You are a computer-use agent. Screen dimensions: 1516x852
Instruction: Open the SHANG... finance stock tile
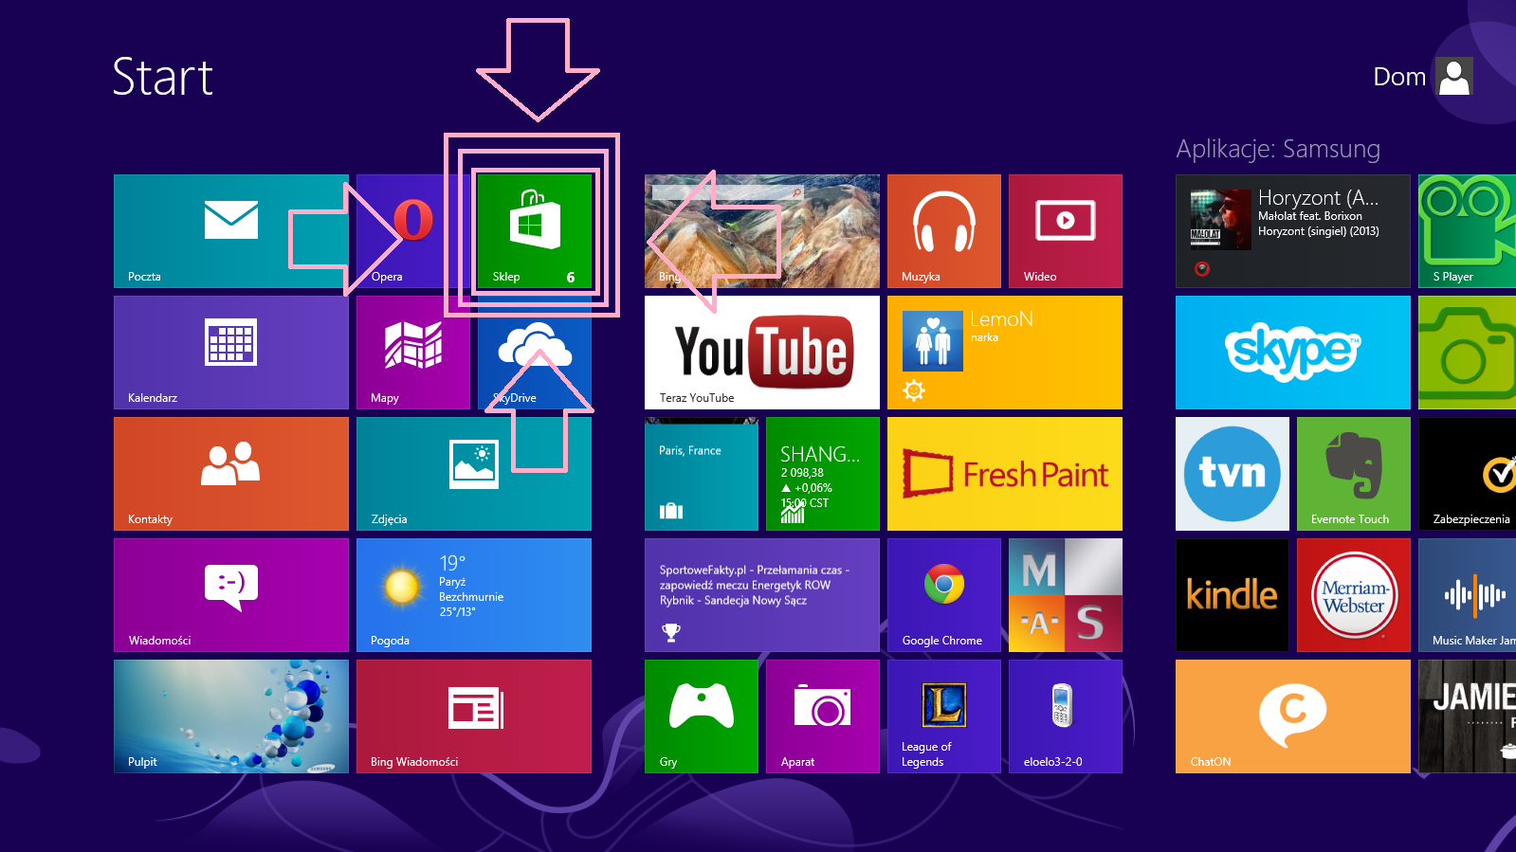tap(823, 474)
